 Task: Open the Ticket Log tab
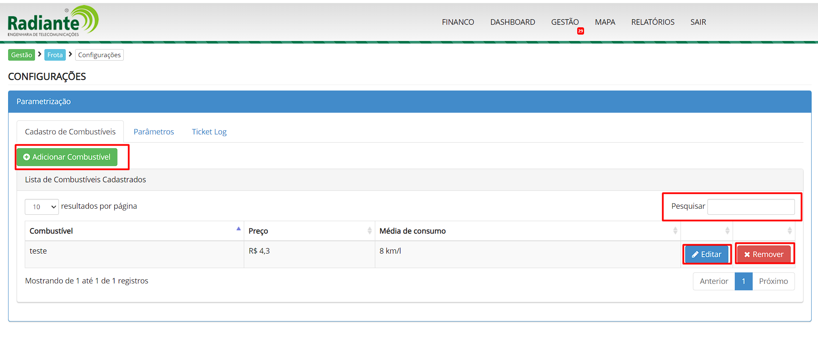[209, 132]
